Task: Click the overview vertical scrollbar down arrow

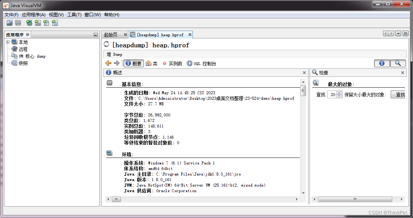Action: 303,193
